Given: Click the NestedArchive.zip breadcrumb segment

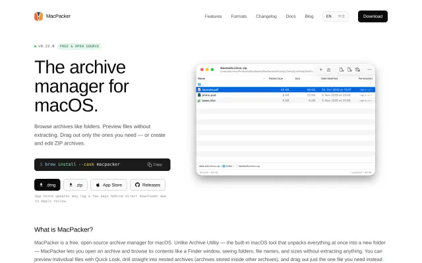Looking at the screenshot, I should 249,166.
